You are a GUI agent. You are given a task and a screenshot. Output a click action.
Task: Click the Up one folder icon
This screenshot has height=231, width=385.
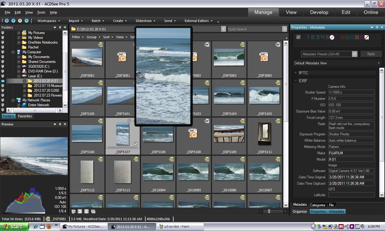click(x=26, y=21)
